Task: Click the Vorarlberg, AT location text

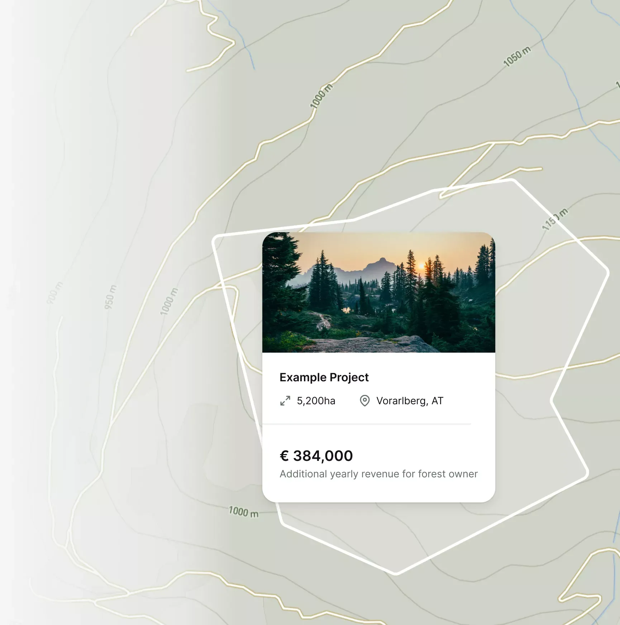Action: (x=410, y=401)
